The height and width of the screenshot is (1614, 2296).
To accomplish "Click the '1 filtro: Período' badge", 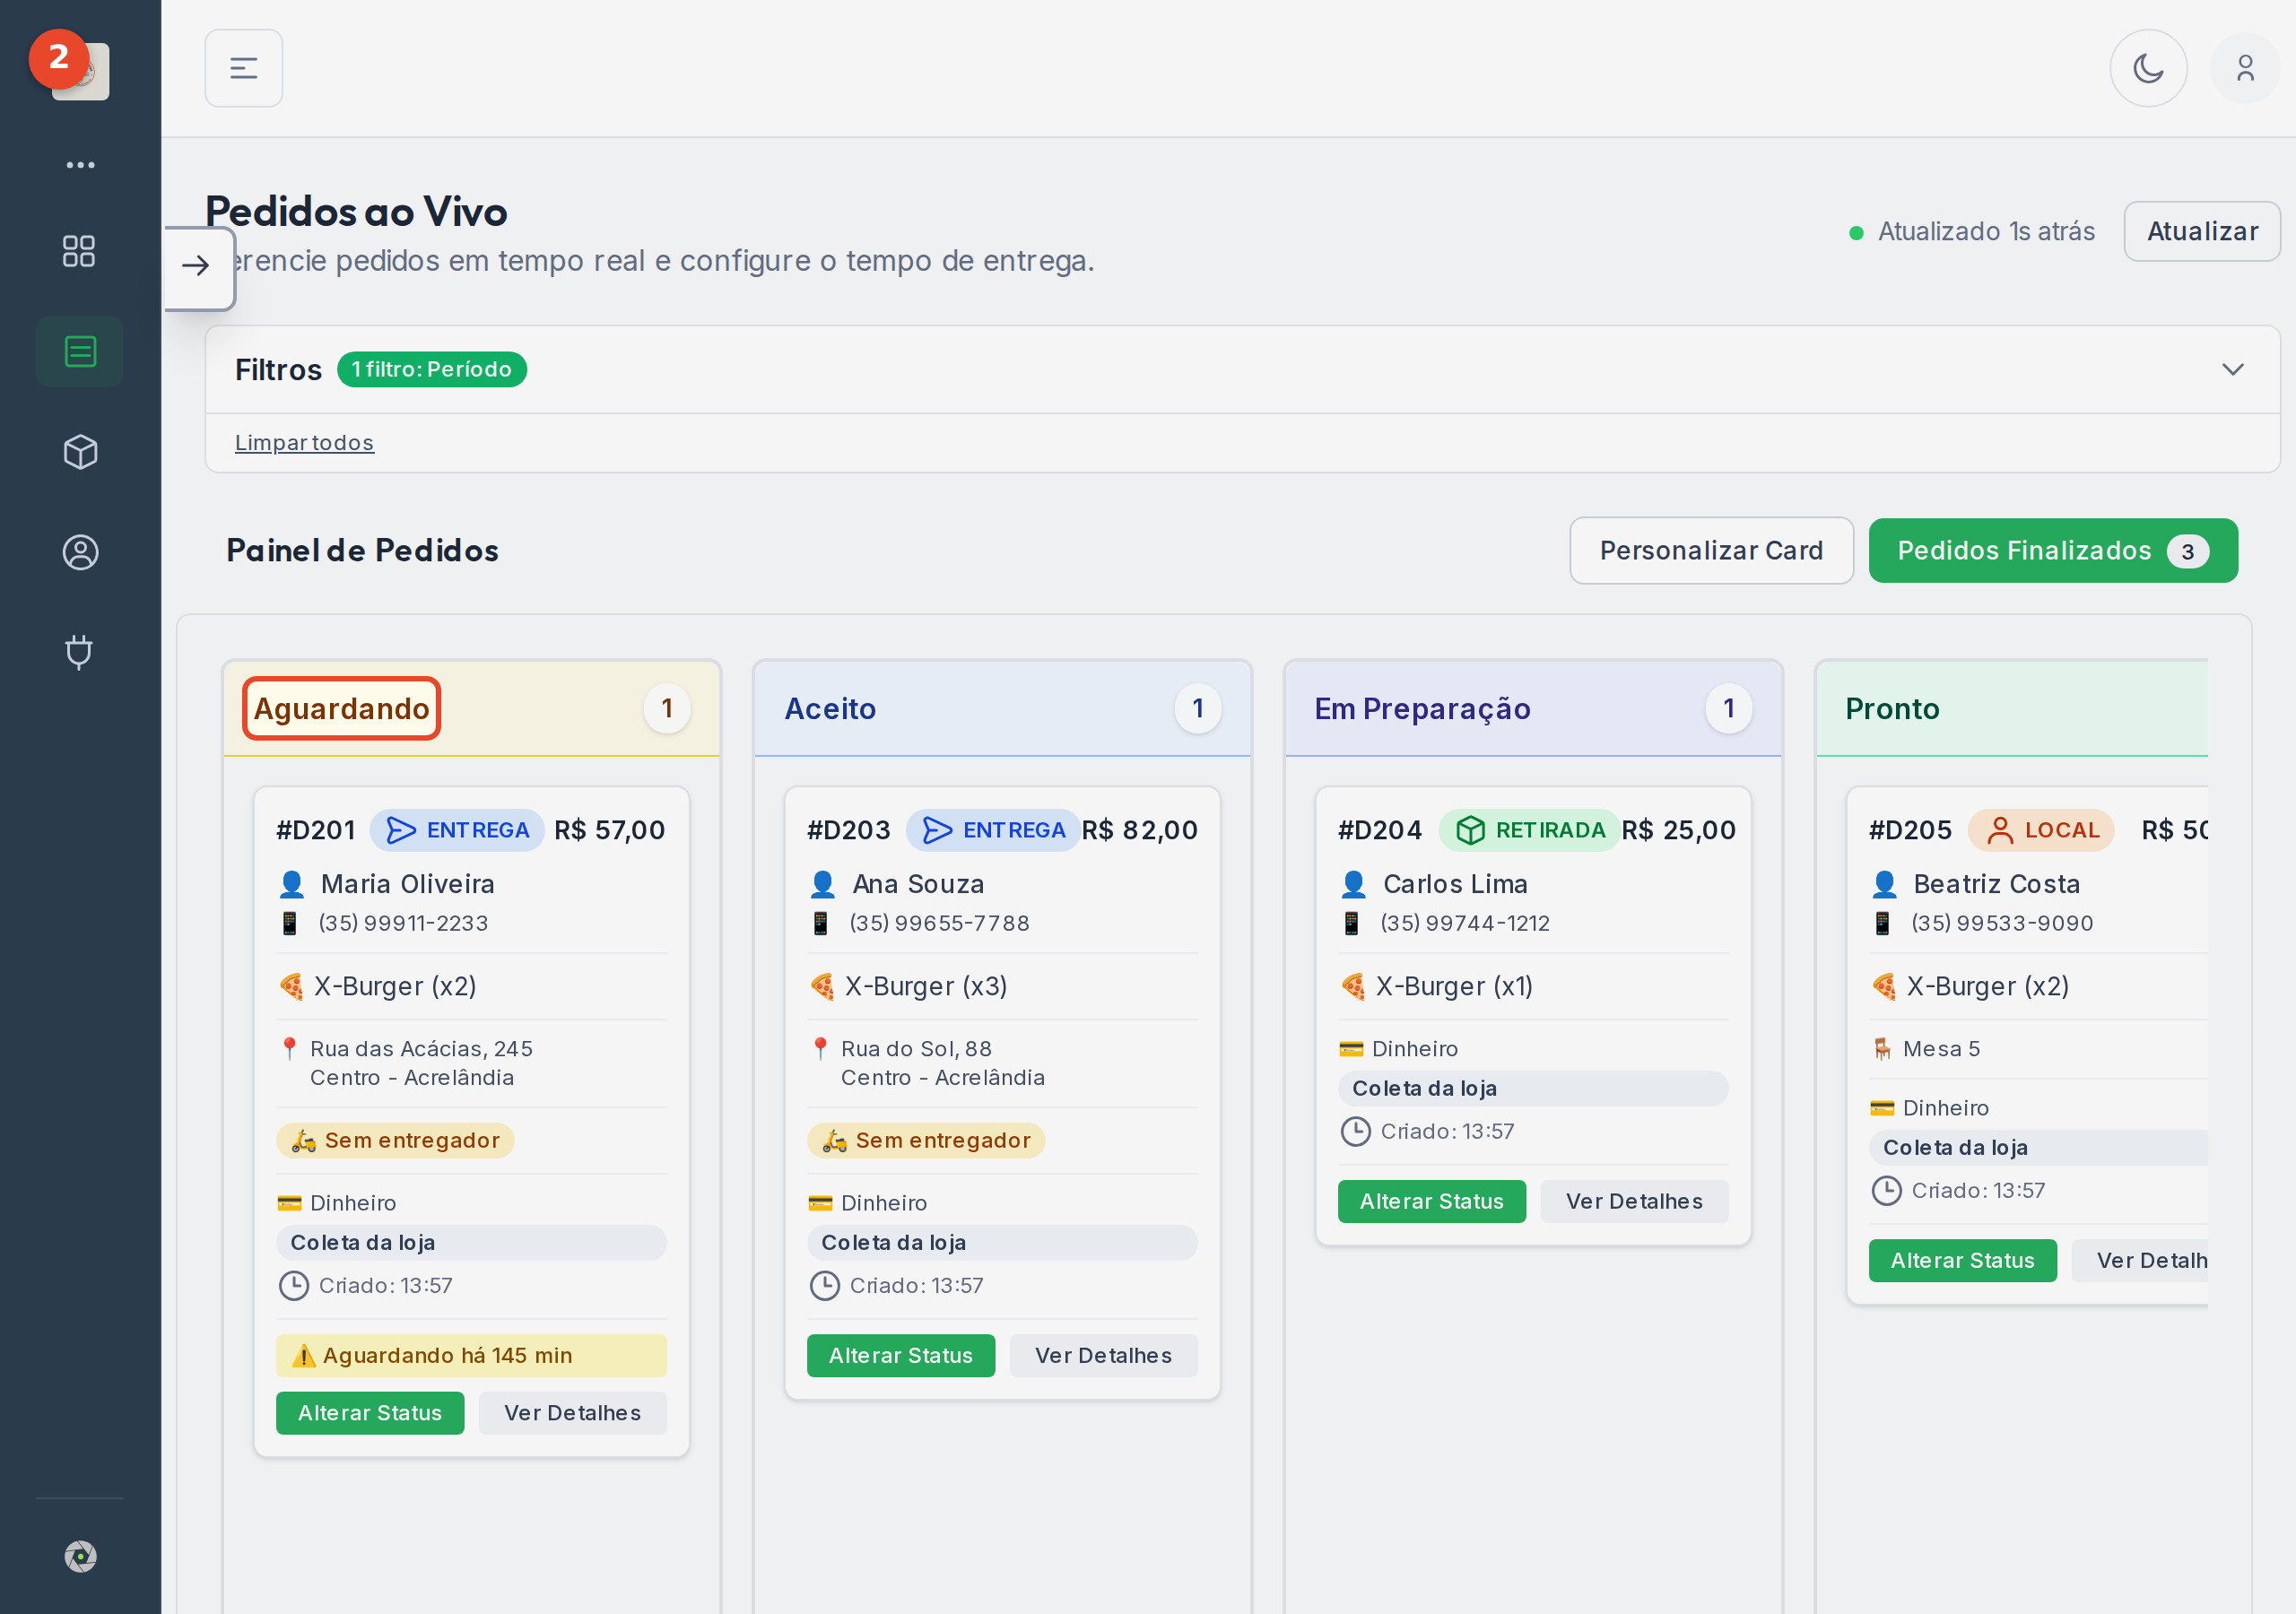I will pos(432,369).
